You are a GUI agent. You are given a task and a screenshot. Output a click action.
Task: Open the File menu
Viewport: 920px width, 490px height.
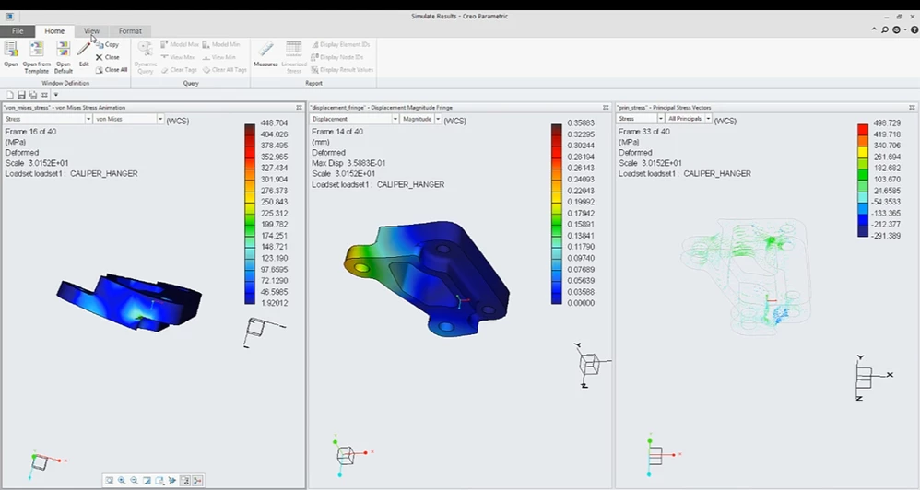pyautogui.click(x=18, y=31)
